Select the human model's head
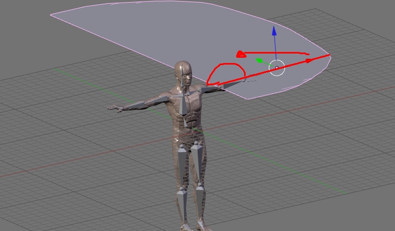 [184, 73]
